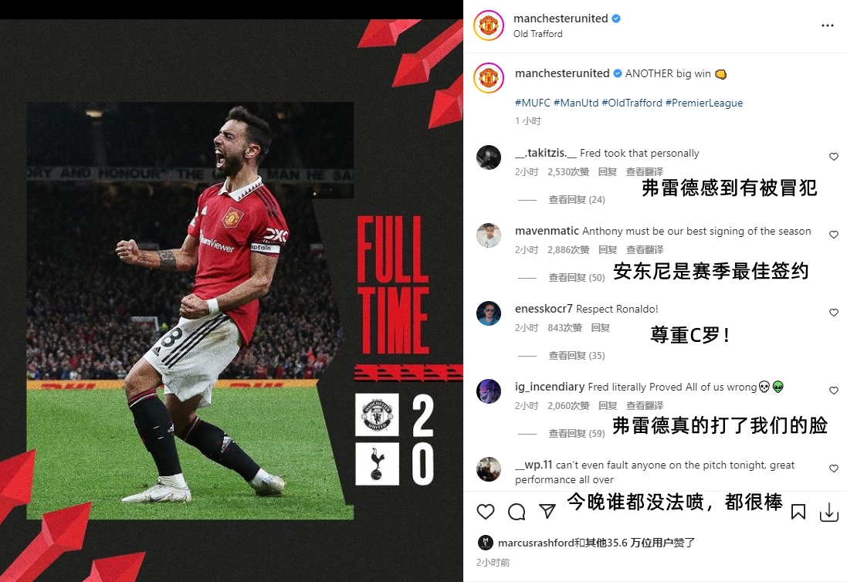Image resolution: width=847 pixels, height=582 pixels.
Task: Download the post using arrow icon
Action: tap(829, 513)
